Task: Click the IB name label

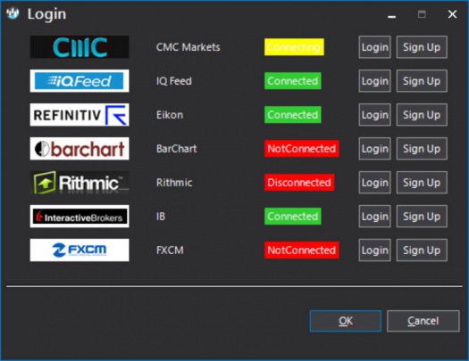Action: coord(161,217)
